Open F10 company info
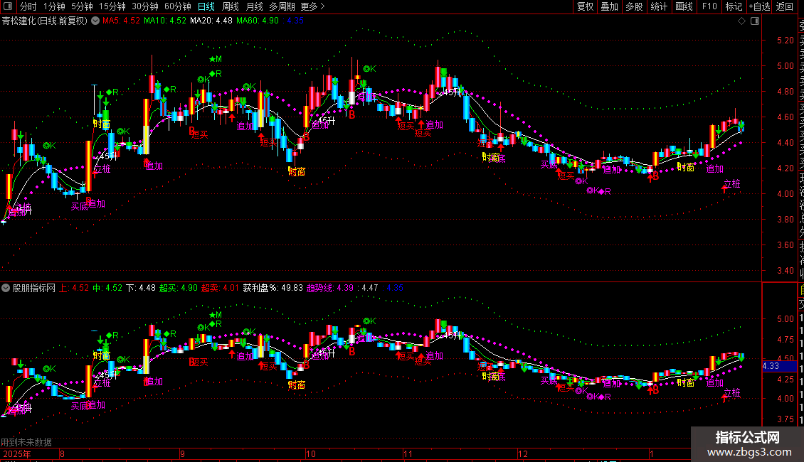The height and width of the screenshot is (462, 804). pyautogui.click(x=709, y=6)
